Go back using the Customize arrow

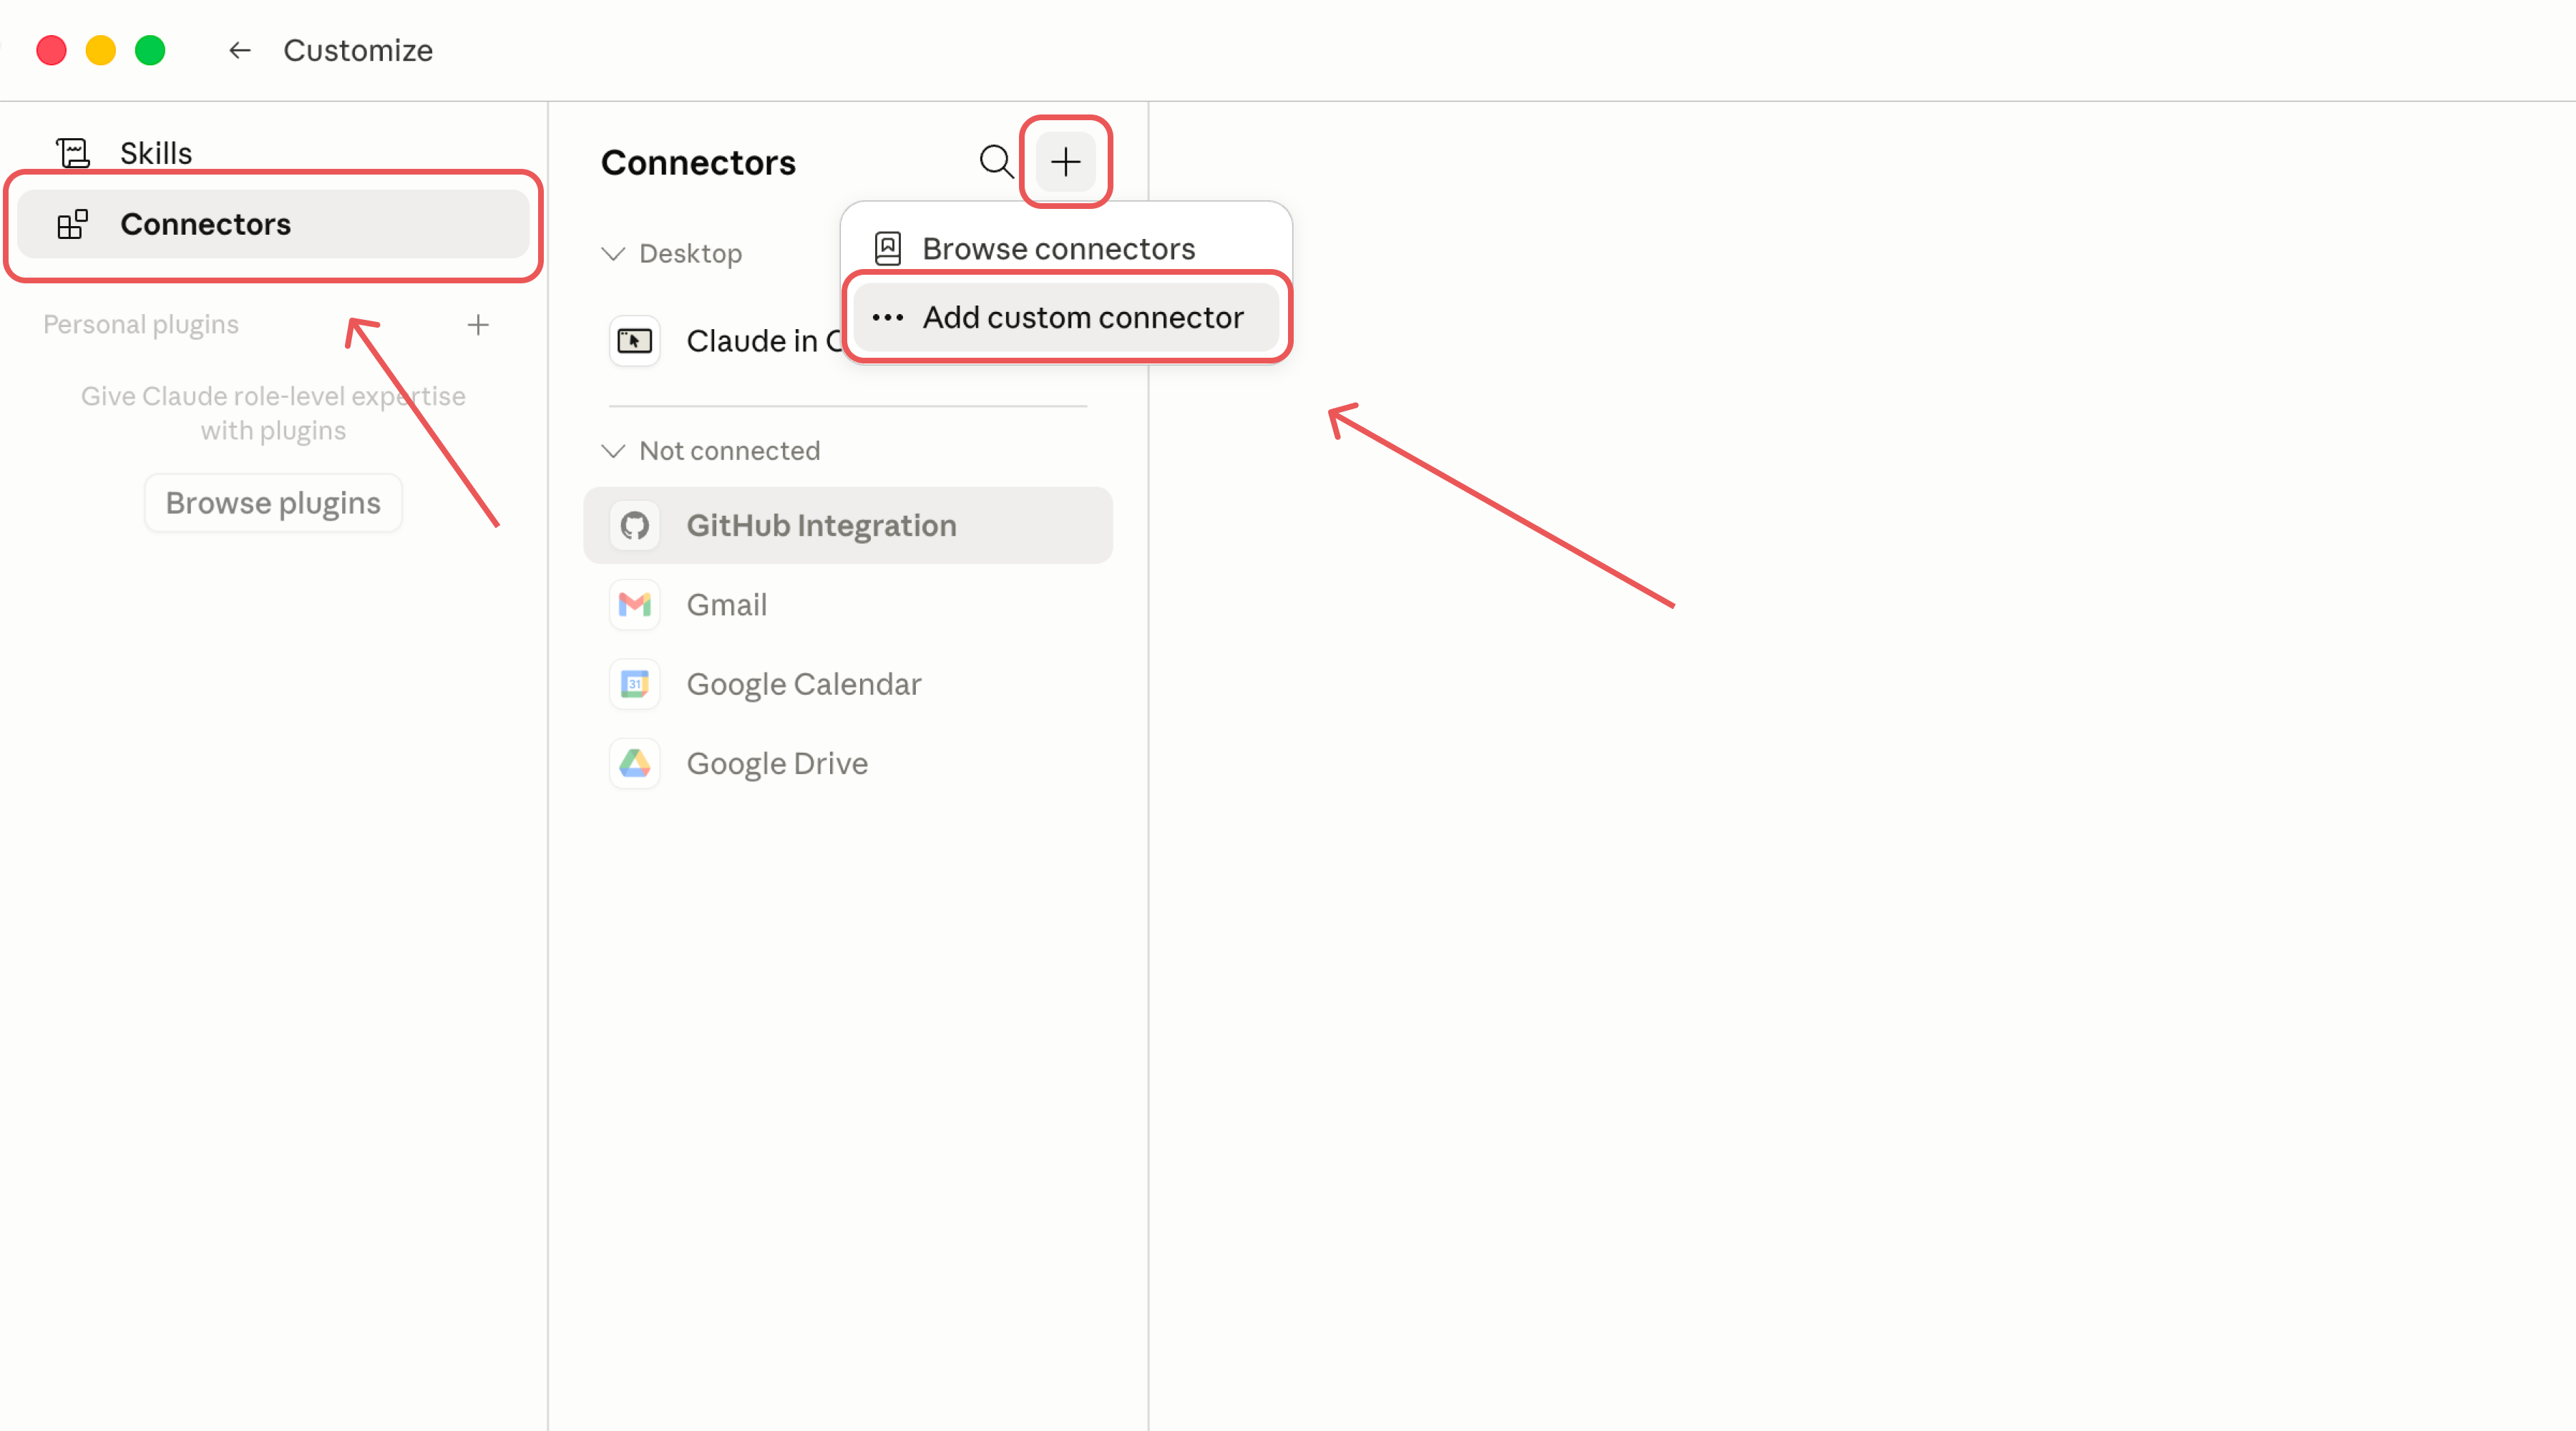[239, 50]
